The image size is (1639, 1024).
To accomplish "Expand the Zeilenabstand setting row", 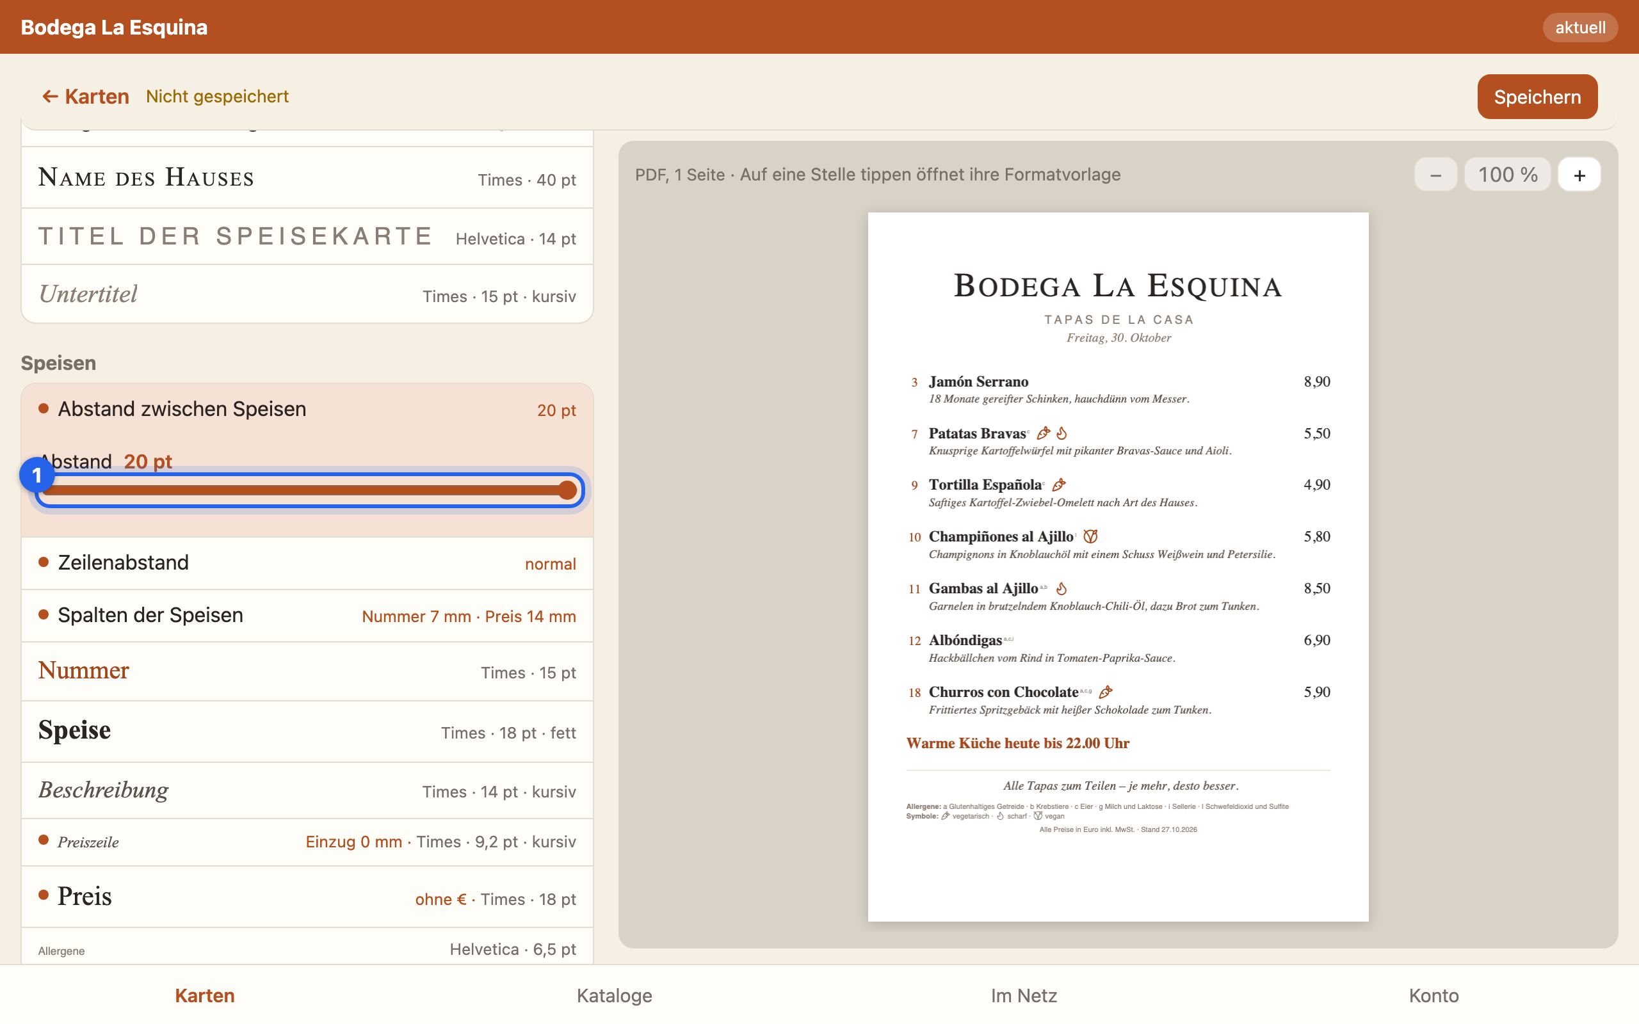I will pos(307,563).
